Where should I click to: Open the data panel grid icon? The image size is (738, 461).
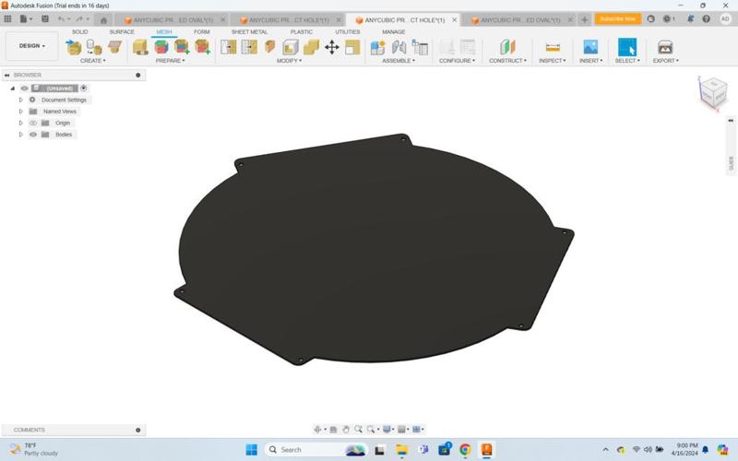[7, 19]
